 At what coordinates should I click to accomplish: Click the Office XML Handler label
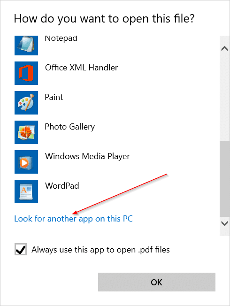pos(81,68)
